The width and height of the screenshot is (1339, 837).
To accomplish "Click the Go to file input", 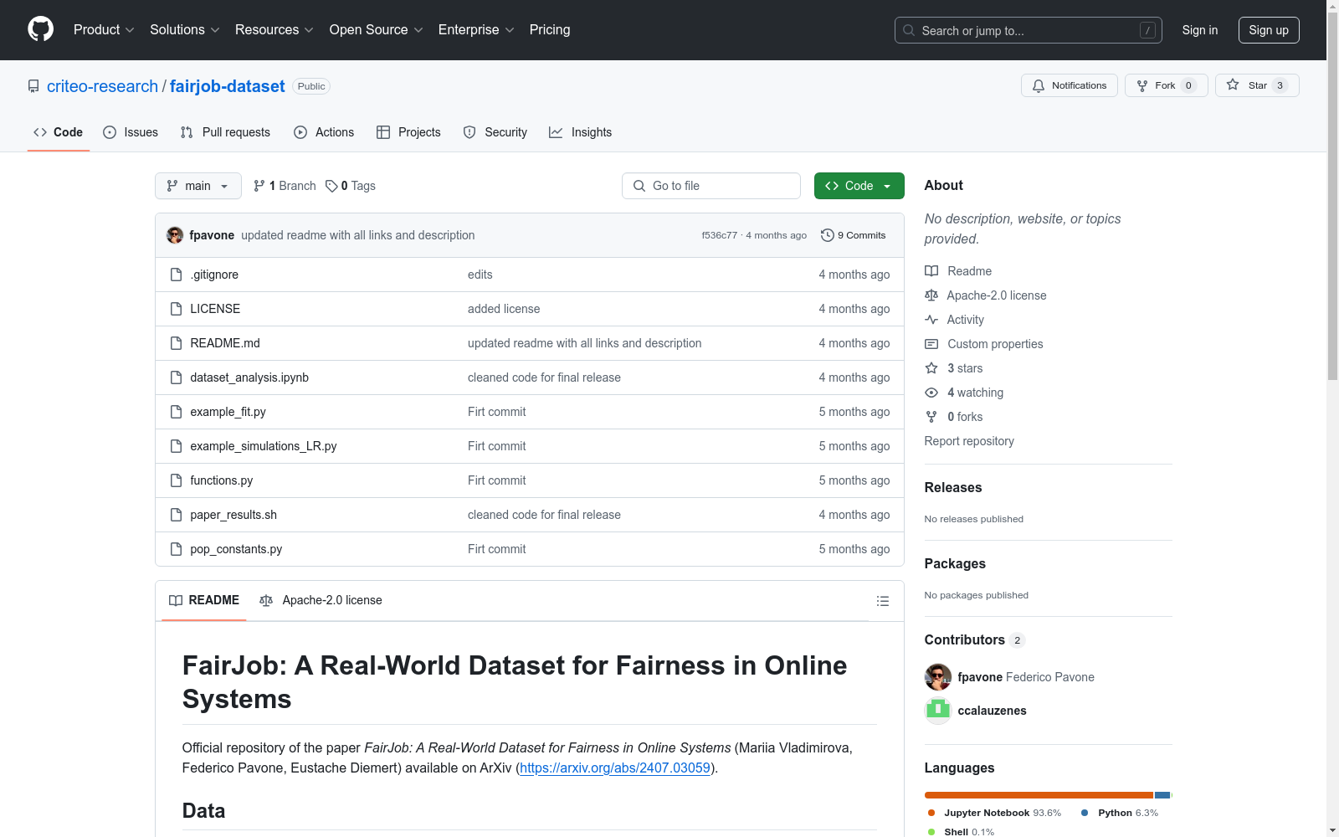I will 711,186.
